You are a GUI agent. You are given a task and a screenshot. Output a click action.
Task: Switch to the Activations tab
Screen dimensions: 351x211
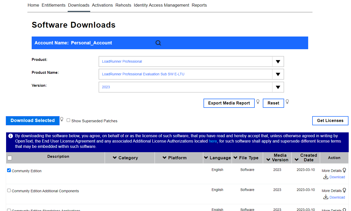(102, 5)
